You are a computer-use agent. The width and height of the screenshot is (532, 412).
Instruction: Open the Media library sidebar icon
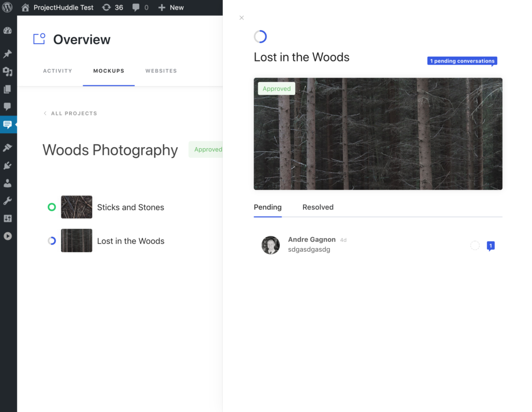(7, 72)
